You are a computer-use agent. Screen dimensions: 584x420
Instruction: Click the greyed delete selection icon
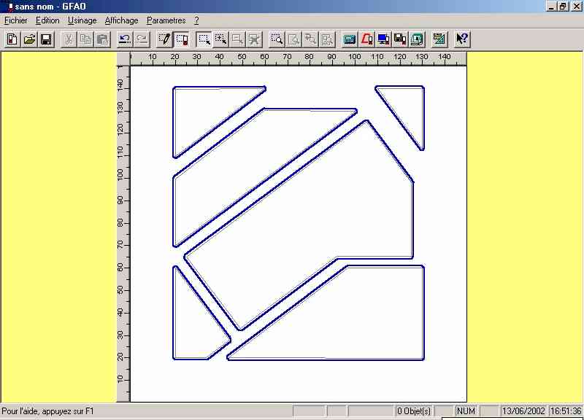point(254,39)
